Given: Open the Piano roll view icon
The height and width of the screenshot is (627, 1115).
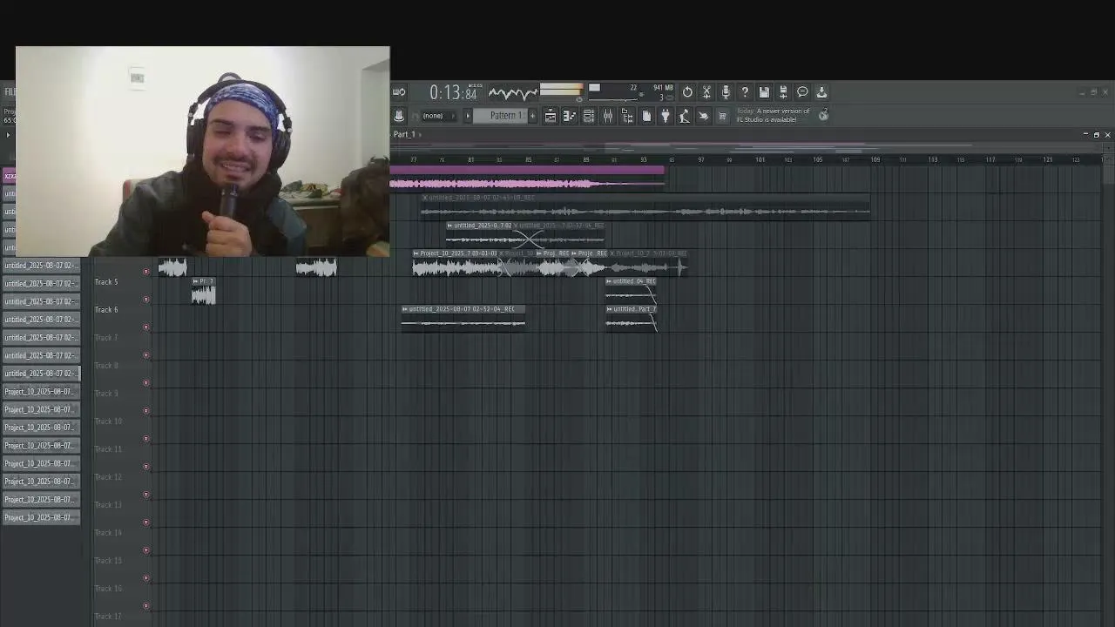Looking at the screenshot, I should 570,116.
